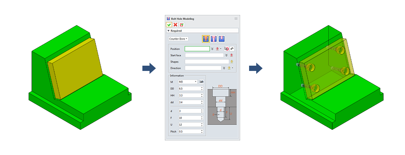The height and width of the screenshot is (155, 405).
Task: Click the Apply icon with red-boxed check
Action: pyautogui.click(x=182, y=24)
